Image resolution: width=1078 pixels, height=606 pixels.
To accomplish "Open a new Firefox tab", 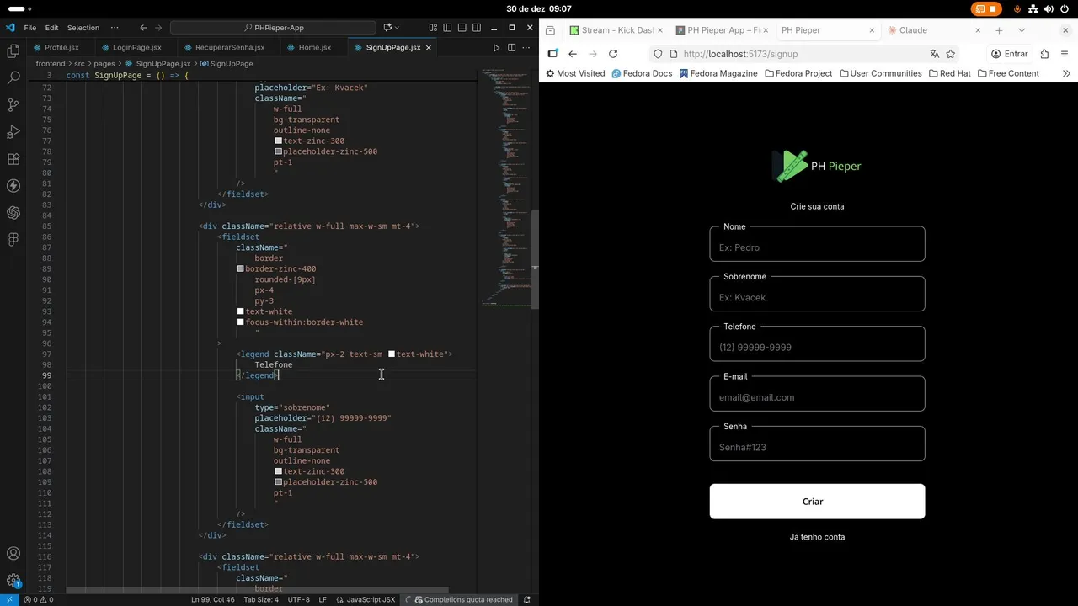I will pos(999,30).
